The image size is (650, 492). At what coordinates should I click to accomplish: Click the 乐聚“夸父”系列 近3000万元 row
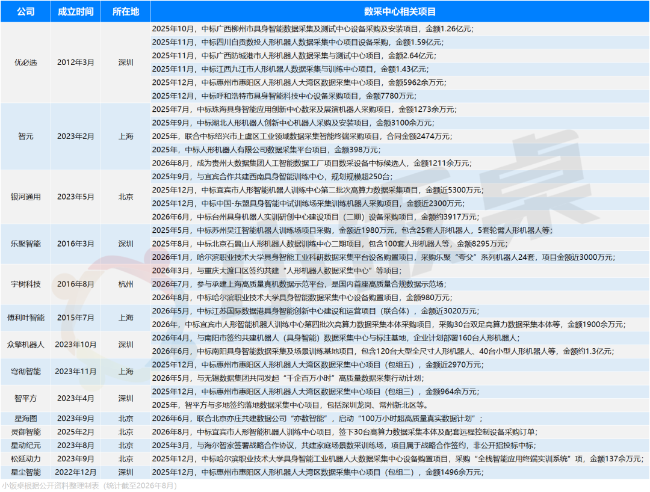pos(400,257)
